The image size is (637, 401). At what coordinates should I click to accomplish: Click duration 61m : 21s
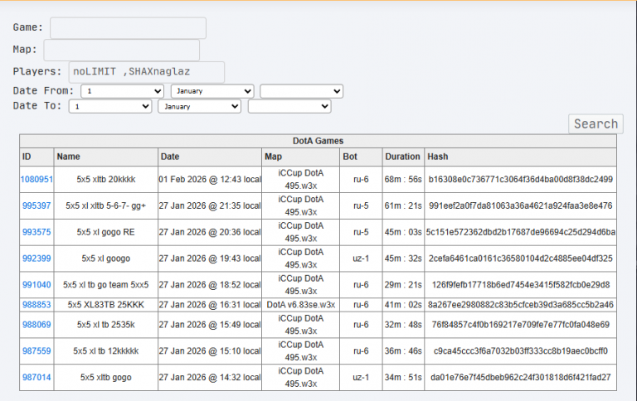coord(403,205)
